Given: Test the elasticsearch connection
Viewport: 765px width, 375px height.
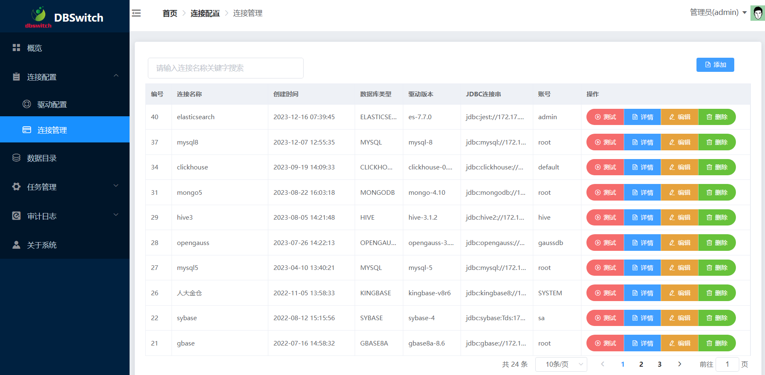Looking at the screenshot, I should click(605, 117).
